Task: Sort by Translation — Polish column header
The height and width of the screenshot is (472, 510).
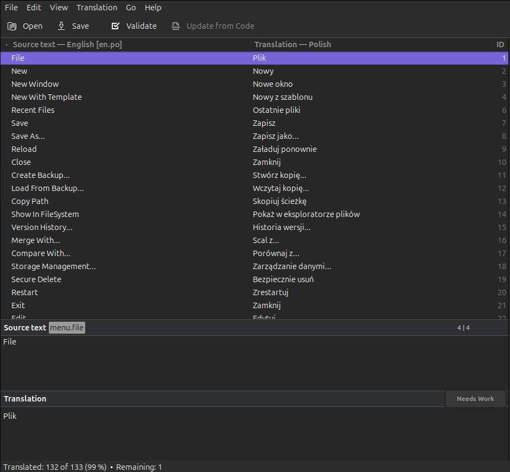Action: tap(292, 44)
